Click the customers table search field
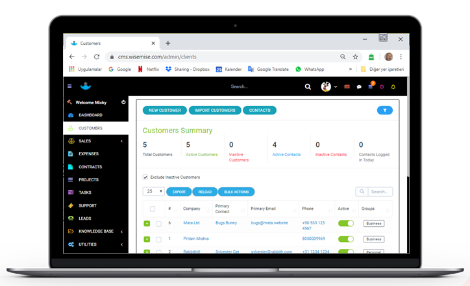Screen dimensions: 470x286 (380, 192)
